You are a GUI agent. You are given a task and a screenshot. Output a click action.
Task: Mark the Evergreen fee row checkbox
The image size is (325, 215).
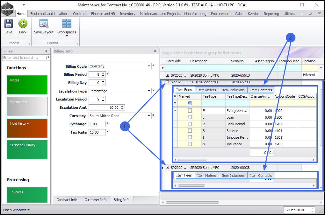(x=190, y=111)
